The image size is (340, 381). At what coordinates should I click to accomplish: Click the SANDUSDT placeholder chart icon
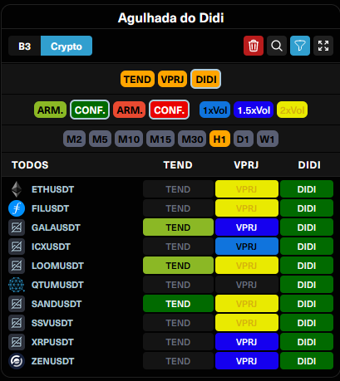[x=17, y=304]
